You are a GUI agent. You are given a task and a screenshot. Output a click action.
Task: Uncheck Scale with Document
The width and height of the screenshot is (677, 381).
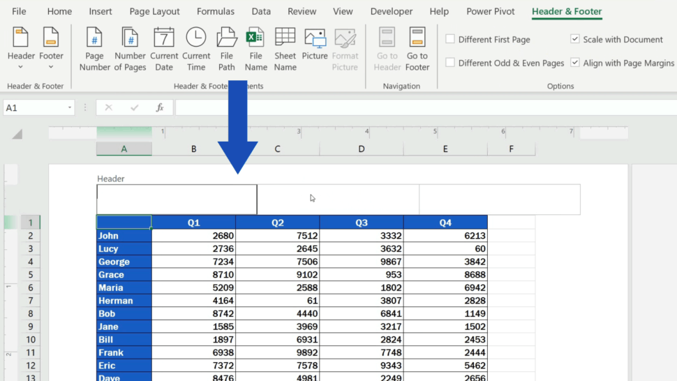[x=574, y=39]
